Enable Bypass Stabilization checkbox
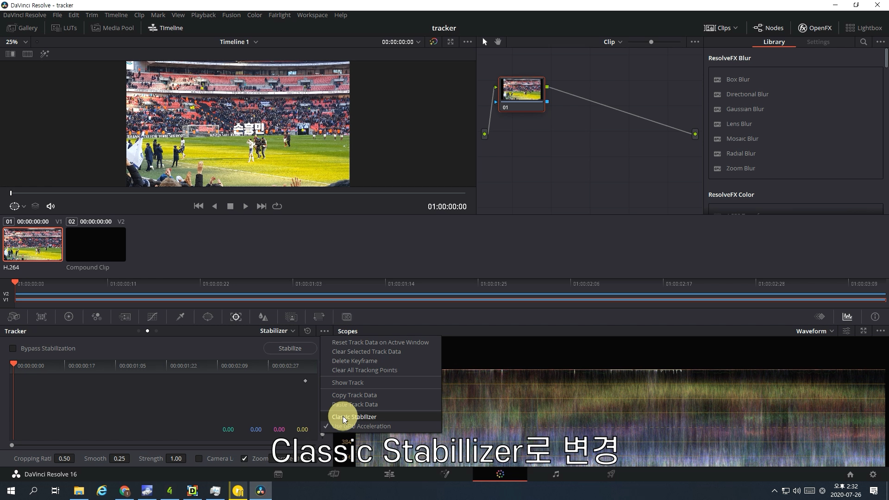 [13, 348]
